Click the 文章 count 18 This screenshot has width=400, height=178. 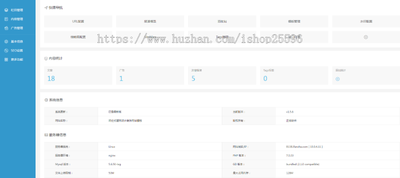pyautogui.click(x=51, y=79)
